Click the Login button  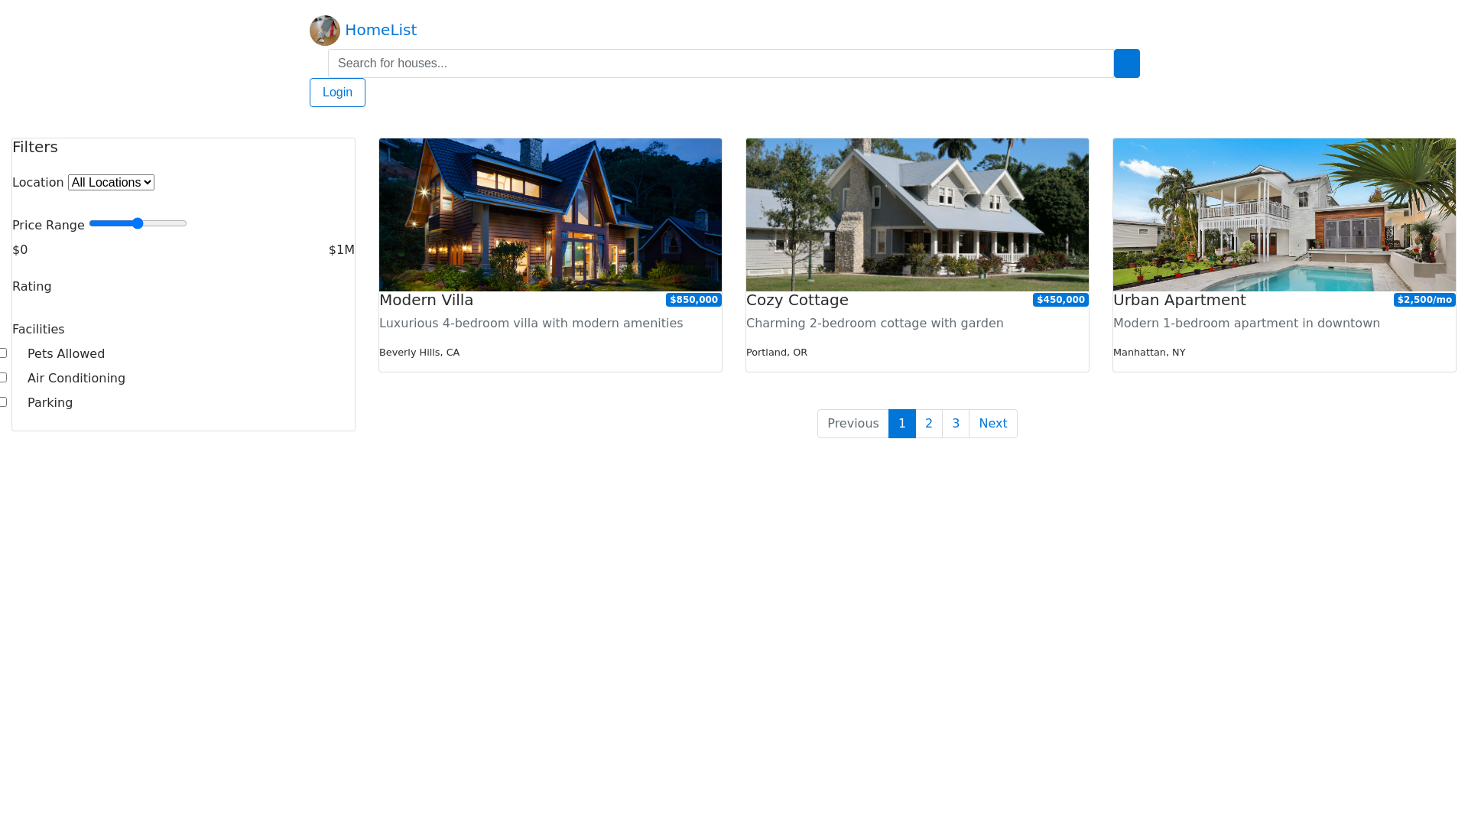(337, 93)
